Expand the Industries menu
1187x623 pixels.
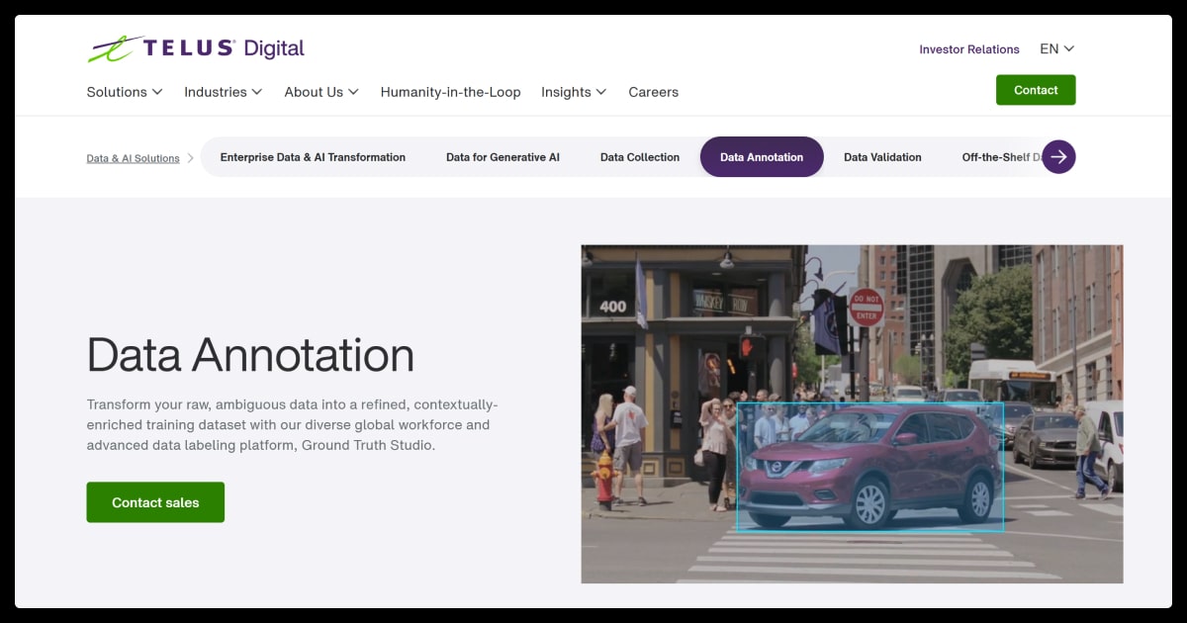coord(223,92)
